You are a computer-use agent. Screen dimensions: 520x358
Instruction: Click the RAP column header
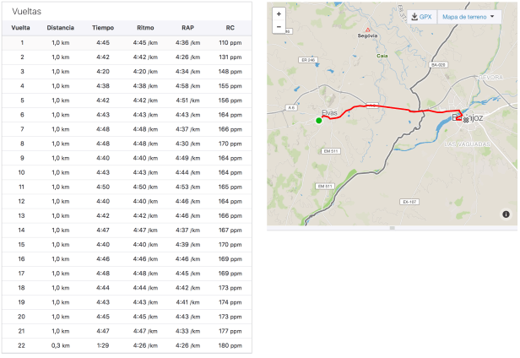(187, 28)
